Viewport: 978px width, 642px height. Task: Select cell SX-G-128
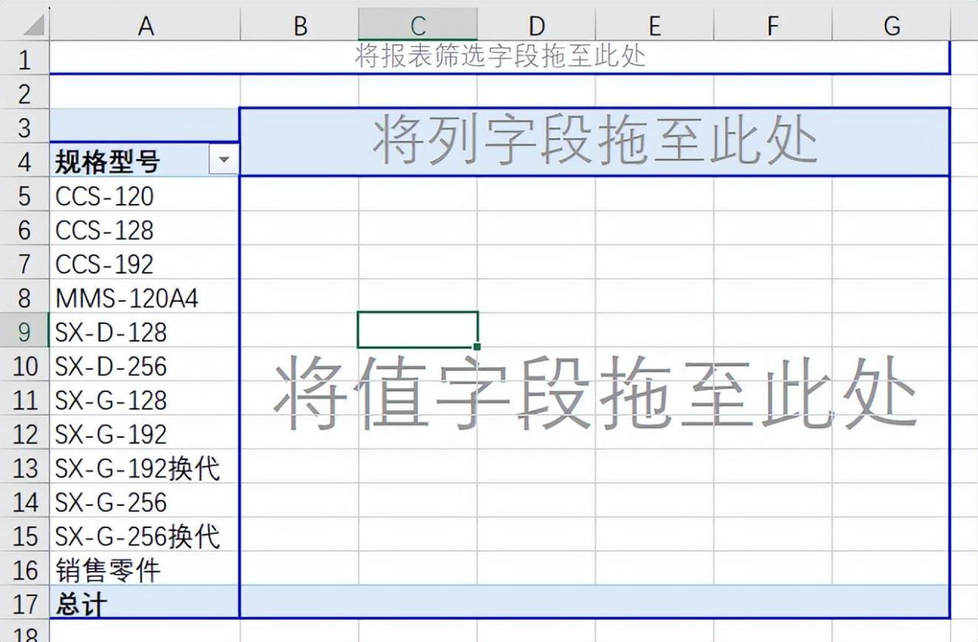[144, 400]
